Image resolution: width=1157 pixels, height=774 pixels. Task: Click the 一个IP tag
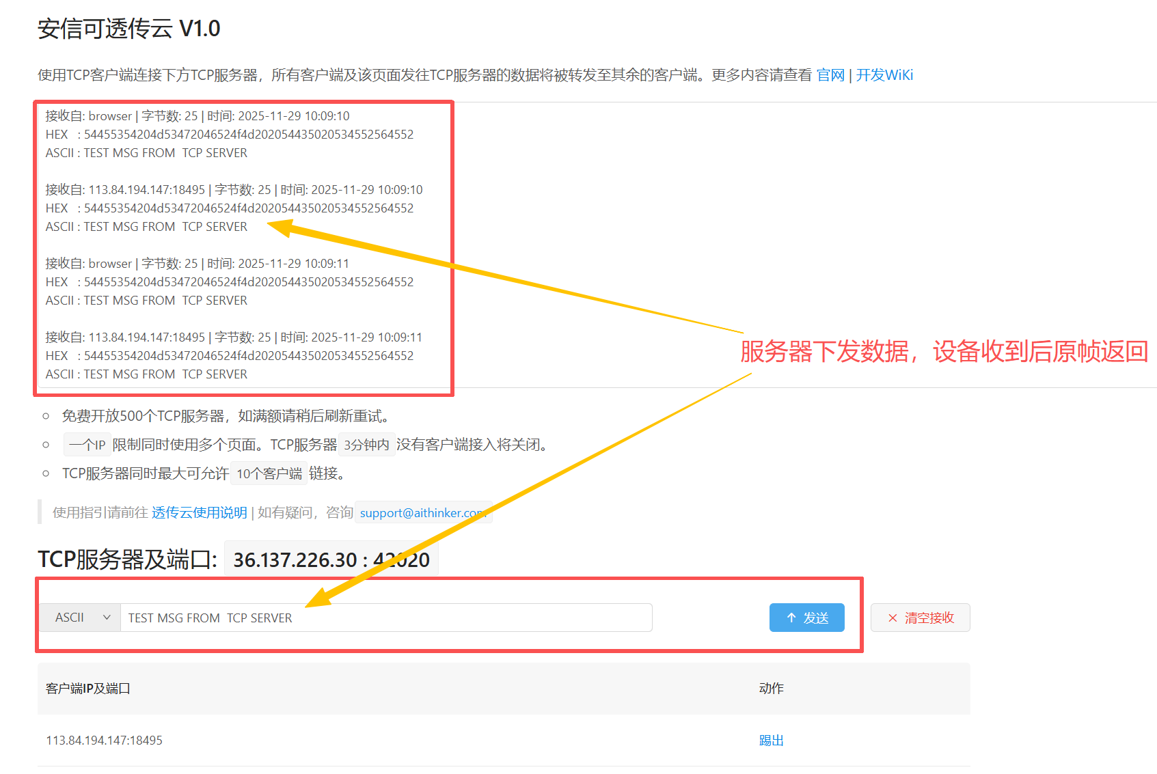pyautogui.click(x=87, y=445)
